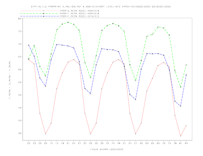203x156 pixels.
Task: Click the green dashed legend line sample
Action: coord(40,14)
